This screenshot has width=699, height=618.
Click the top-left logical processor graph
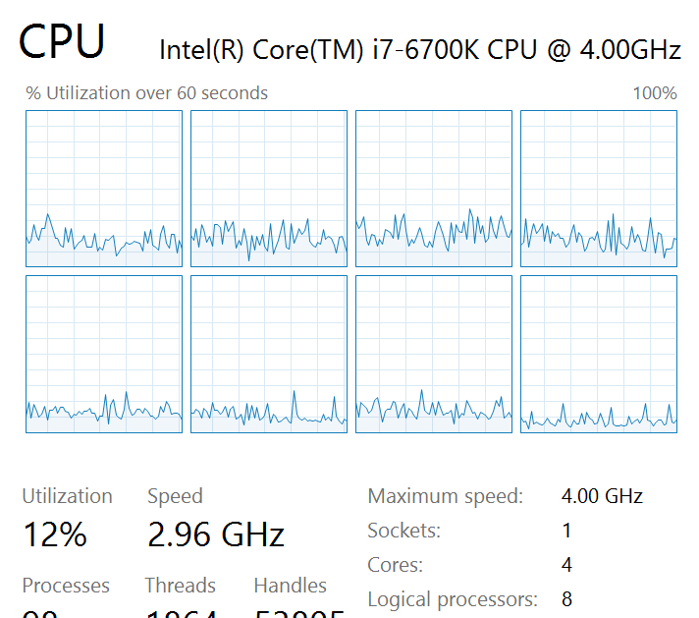click(104, 188)
